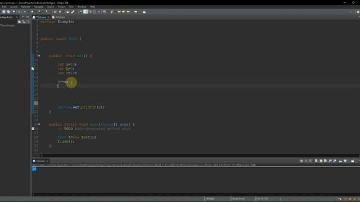This screenshot has height=202, width=360.
Task: Switch to the second editor tab
Action: coord(58,17)
